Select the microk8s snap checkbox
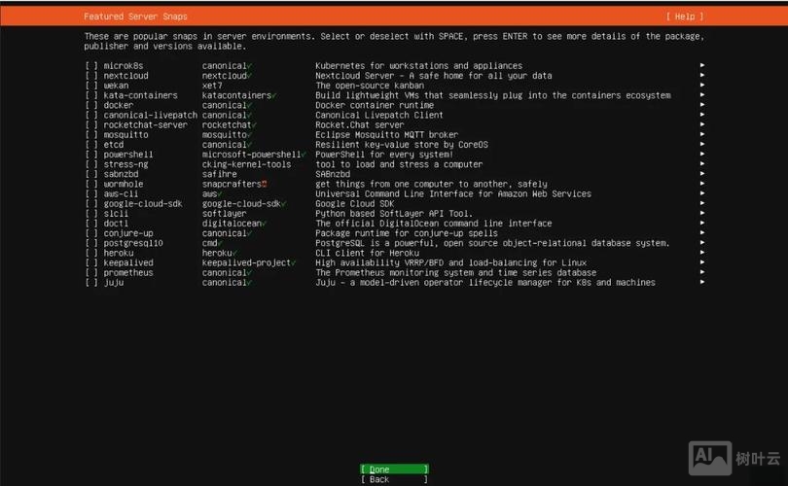 click(91, 66)
